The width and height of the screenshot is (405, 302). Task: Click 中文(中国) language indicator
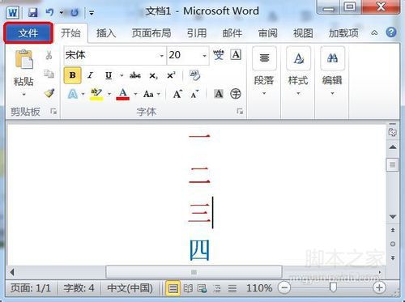tap(130, 288)
